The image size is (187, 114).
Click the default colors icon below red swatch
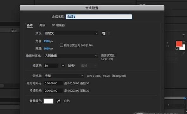click(177, 49)
